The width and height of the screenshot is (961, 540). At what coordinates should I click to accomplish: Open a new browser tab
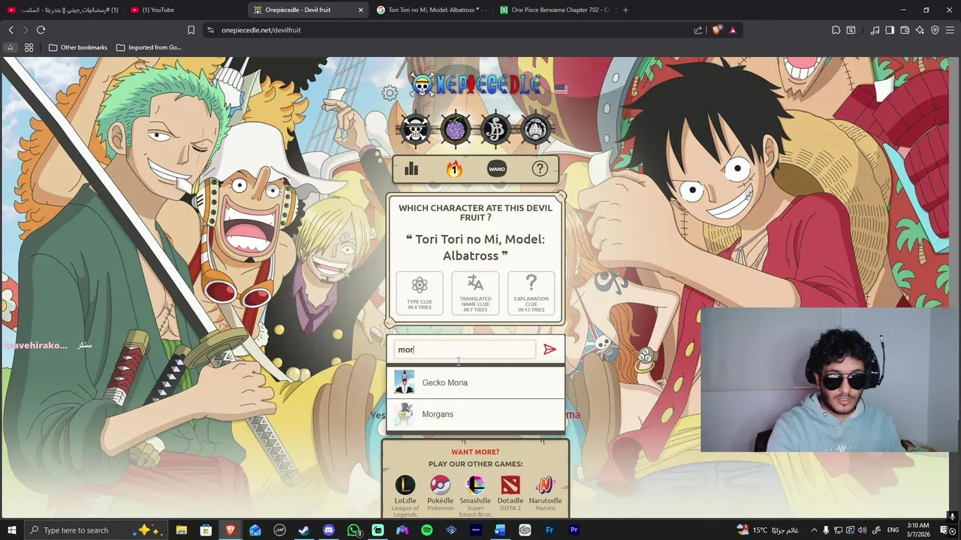(625, 10)
